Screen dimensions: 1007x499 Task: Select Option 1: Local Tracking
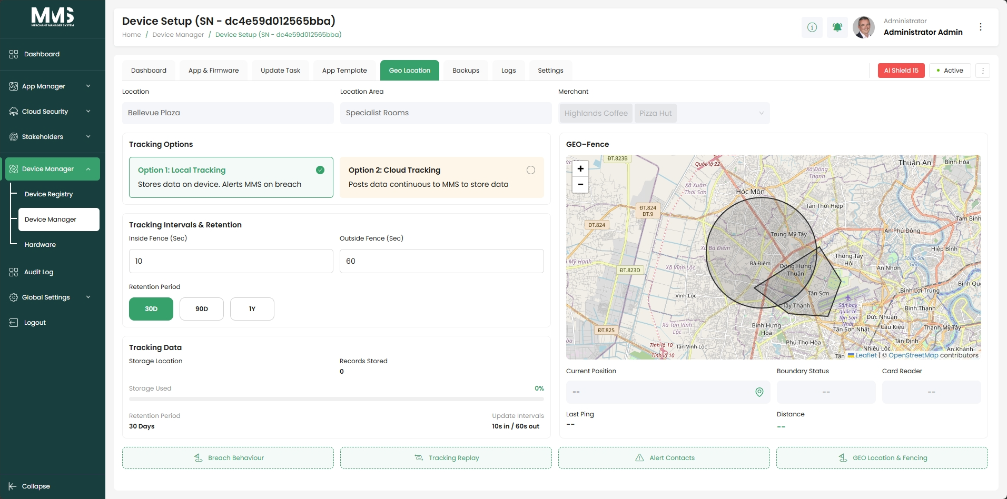(x=231, y=177)
